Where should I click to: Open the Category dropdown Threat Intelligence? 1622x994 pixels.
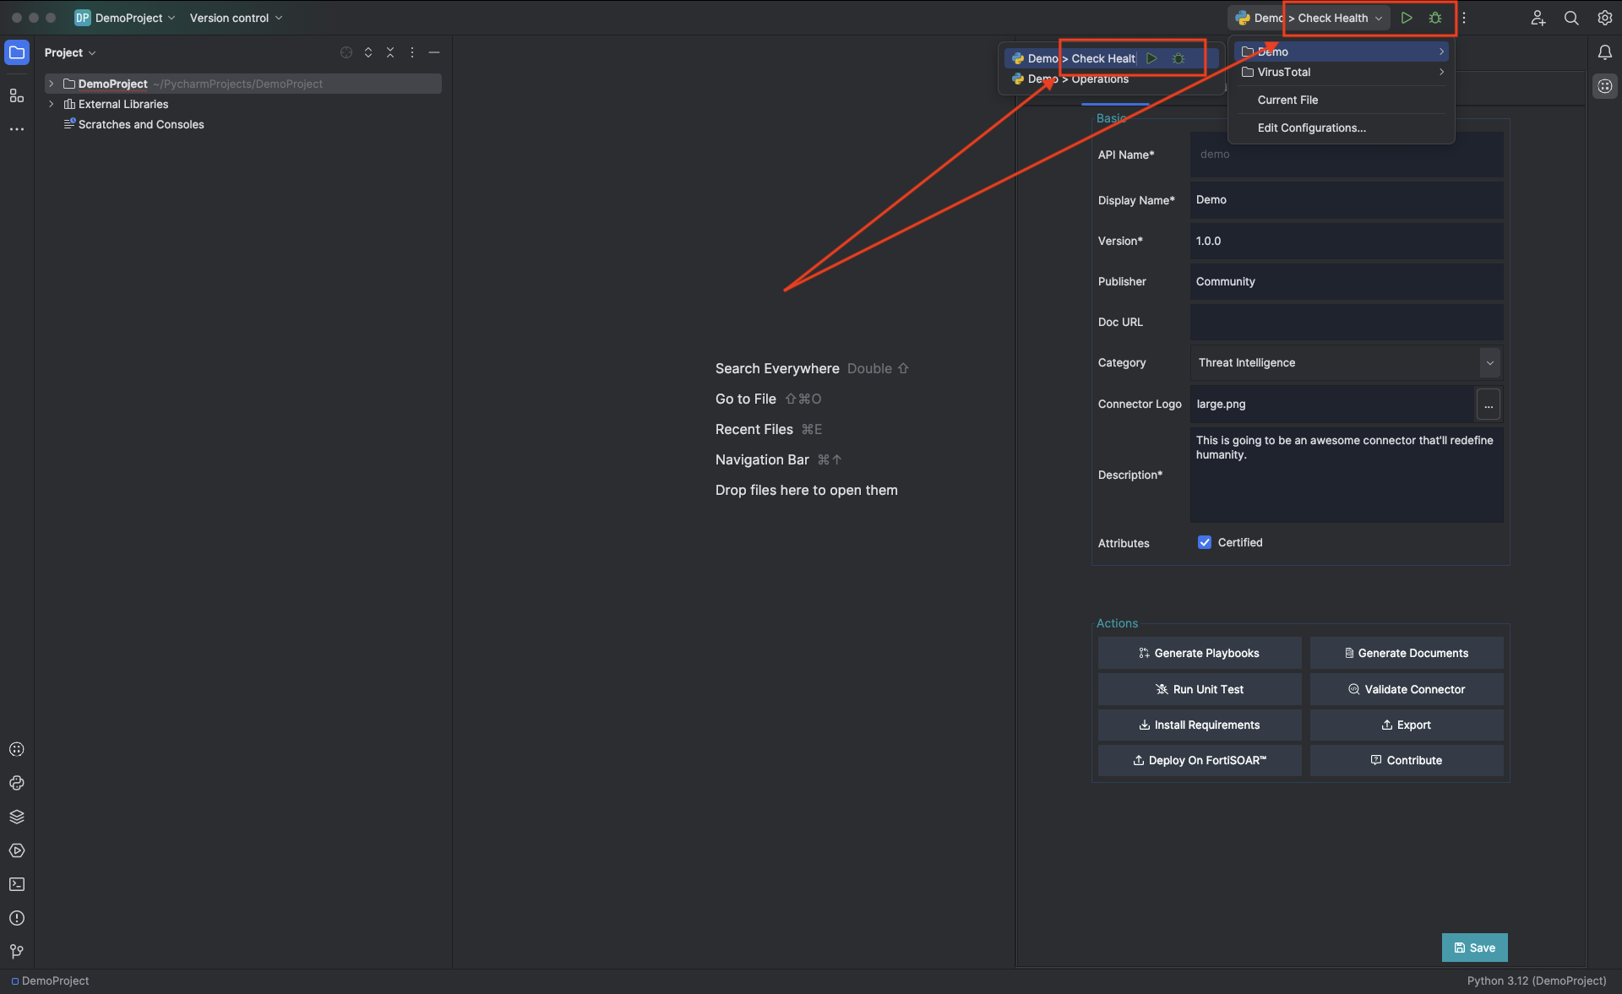coord(1345,362)
